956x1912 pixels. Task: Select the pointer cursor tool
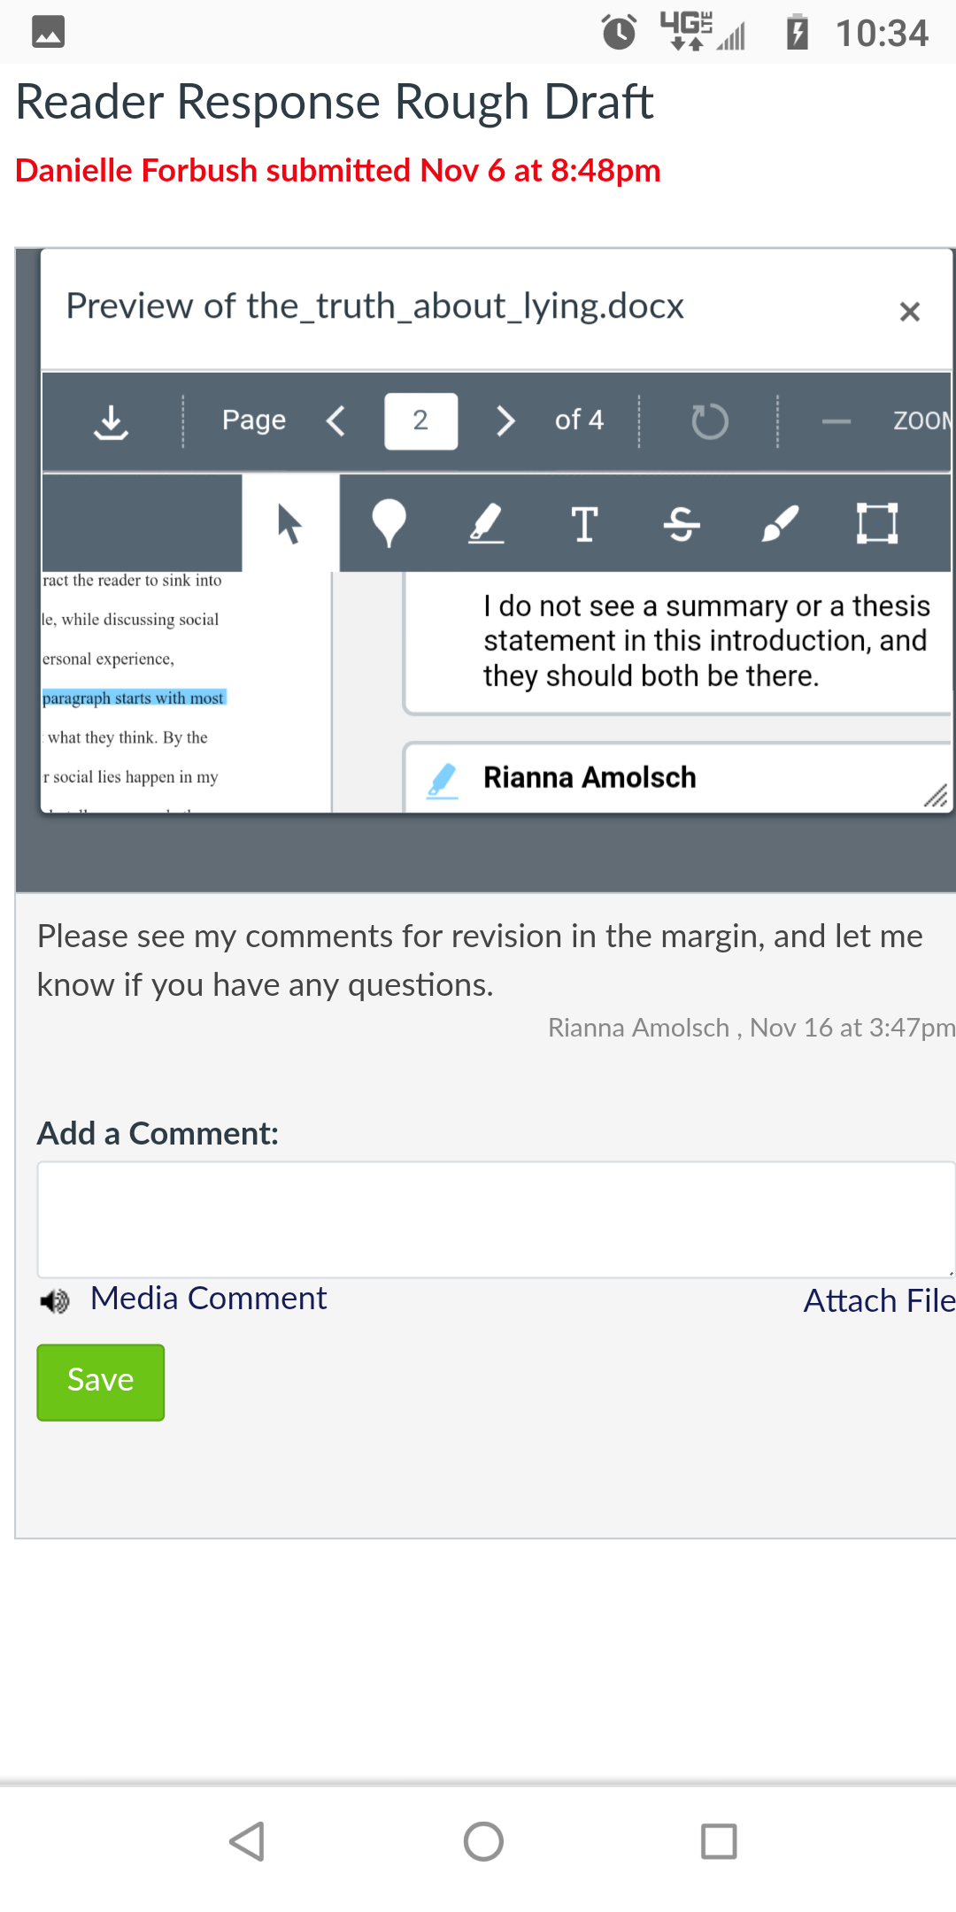pos(290,523)
